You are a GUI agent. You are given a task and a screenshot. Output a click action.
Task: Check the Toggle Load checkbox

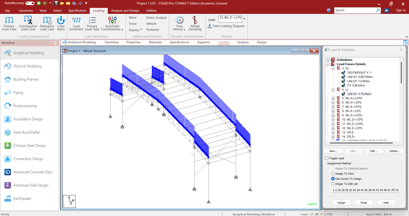pyautogui.click(x=327, y=158)
